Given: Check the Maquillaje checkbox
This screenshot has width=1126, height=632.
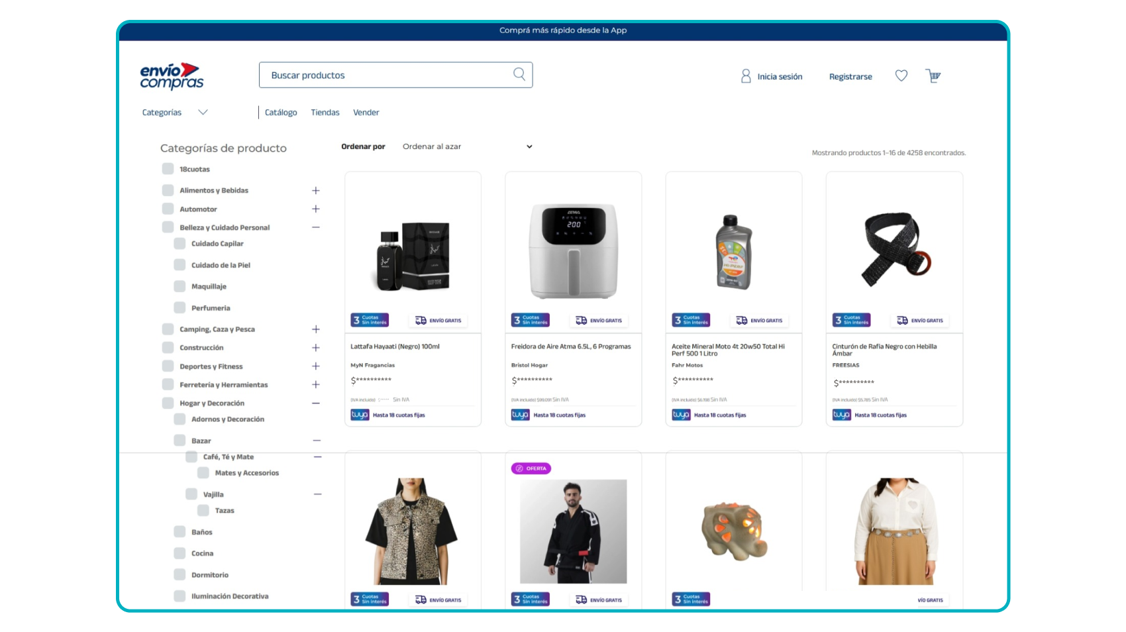Looking at the screenshot, I should (179, 286).
